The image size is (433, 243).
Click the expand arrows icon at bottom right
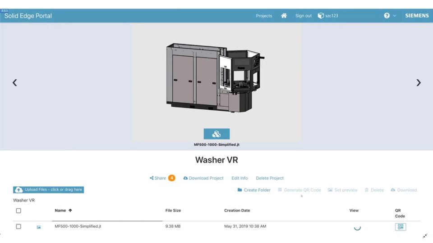(425, 236)
